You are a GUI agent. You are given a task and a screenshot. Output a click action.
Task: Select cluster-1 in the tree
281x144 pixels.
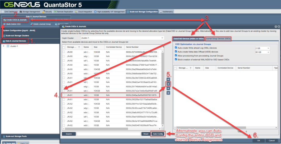pos(14,46)
